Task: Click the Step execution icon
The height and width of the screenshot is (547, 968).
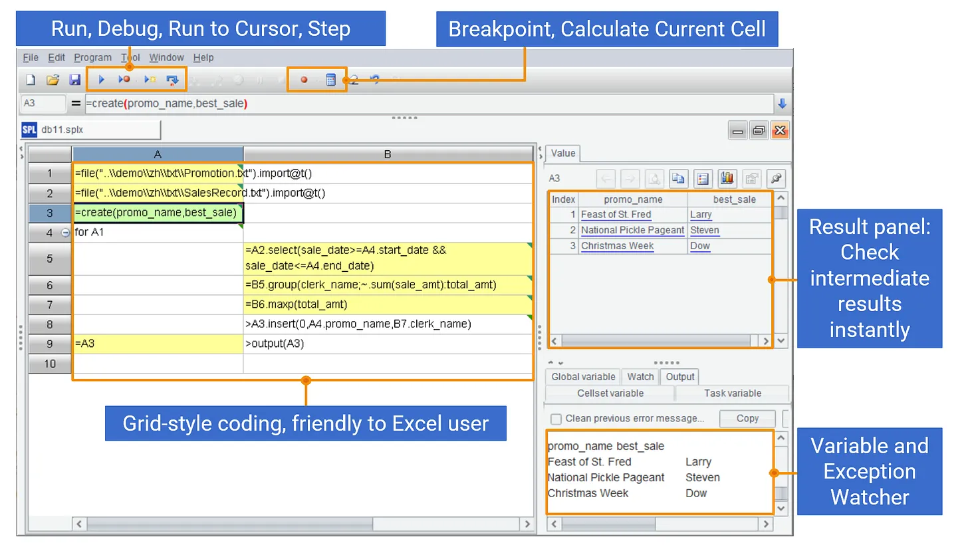Action: point(173,80)
